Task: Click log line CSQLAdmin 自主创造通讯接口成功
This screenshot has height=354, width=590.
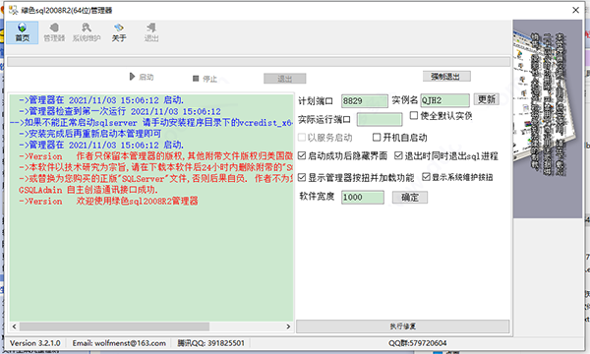Action: pyautogui.click(x=88, y=190)
